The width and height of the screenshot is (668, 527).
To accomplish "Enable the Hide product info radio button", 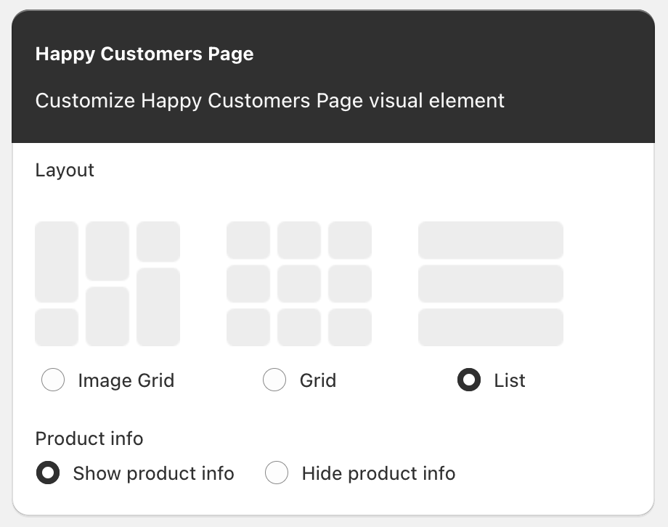I will [x=277, y=474].
